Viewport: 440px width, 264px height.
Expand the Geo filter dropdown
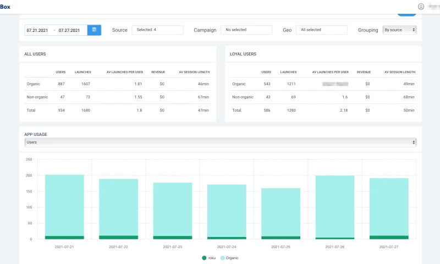tap(321, 30)
